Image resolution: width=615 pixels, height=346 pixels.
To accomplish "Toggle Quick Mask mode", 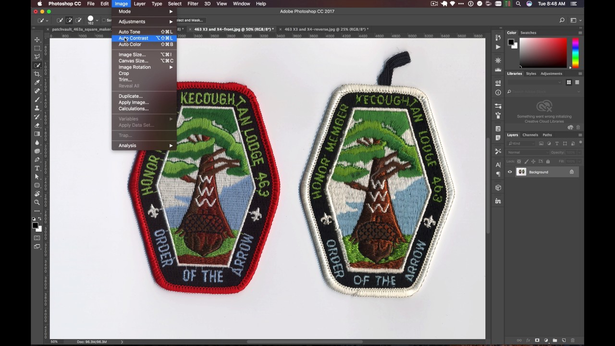I will click(37, 238).
